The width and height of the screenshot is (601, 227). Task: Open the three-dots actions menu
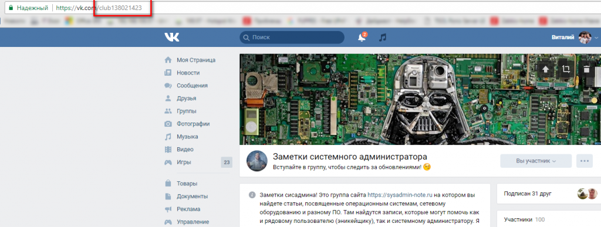584,161
